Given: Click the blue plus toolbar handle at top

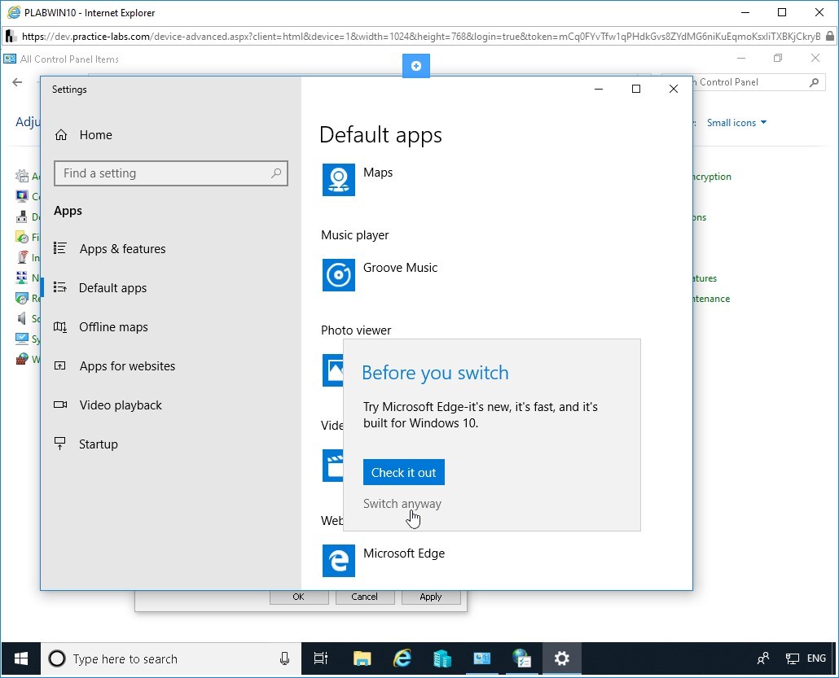Looking at the screenshot, I should [415, 66].
